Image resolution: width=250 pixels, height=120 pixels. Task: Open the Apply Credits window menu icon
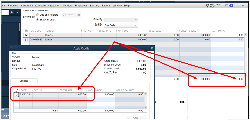point(11,48)
